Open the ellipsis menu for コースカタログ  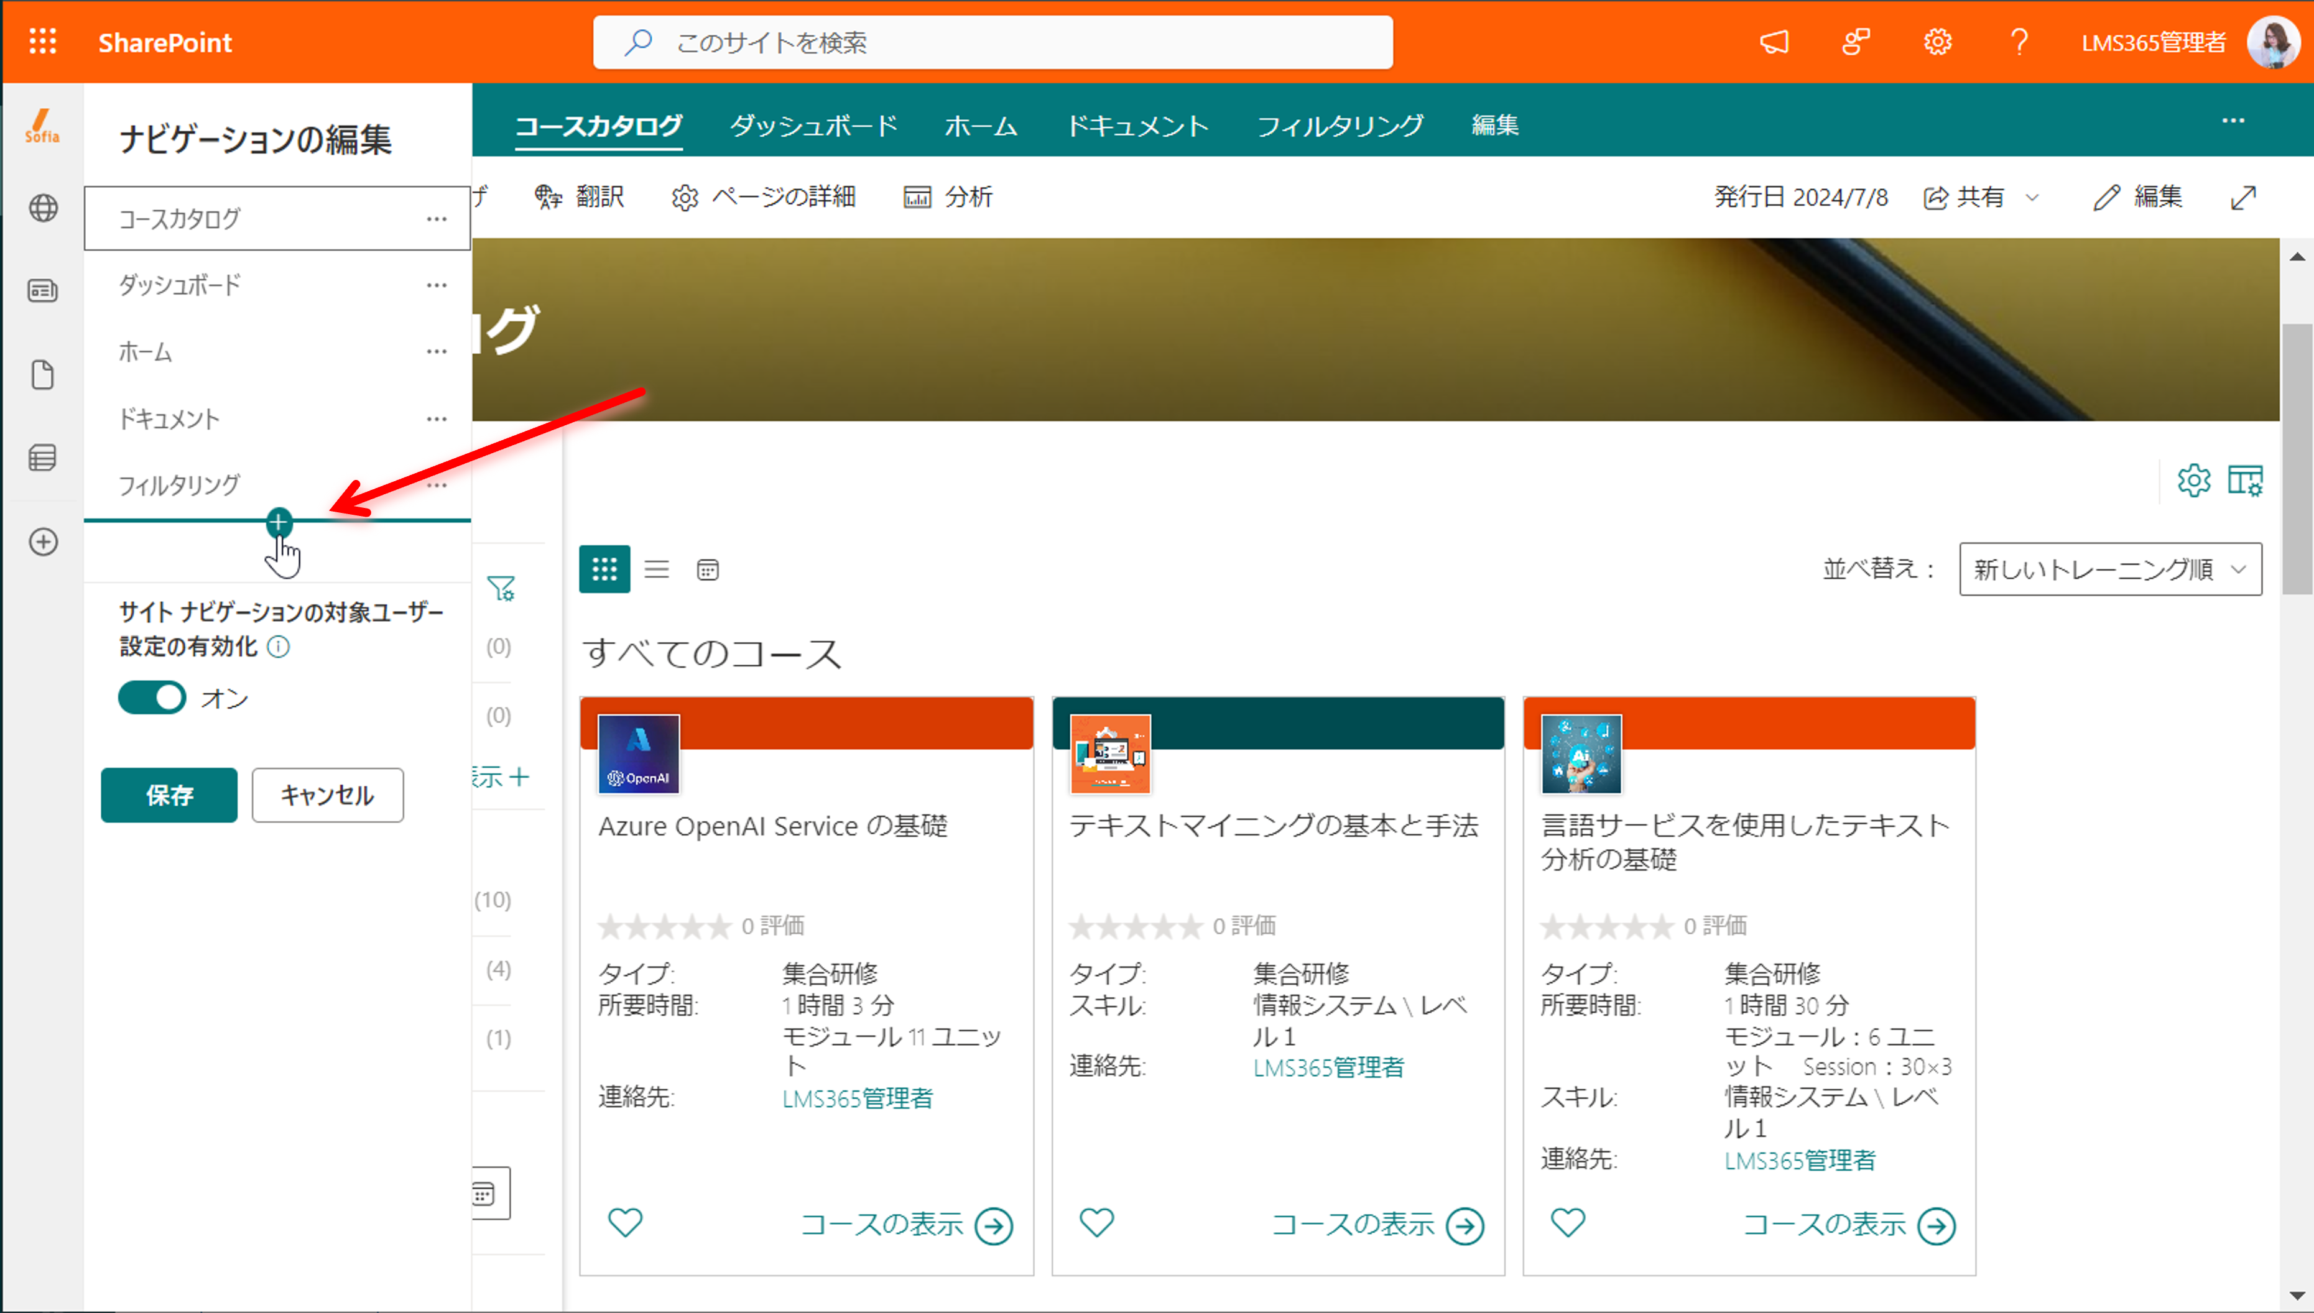437,218
